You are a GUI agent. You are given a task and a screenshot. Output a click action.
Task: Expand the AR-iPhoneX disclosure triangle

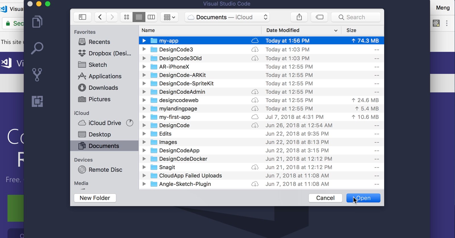(144, 66)
